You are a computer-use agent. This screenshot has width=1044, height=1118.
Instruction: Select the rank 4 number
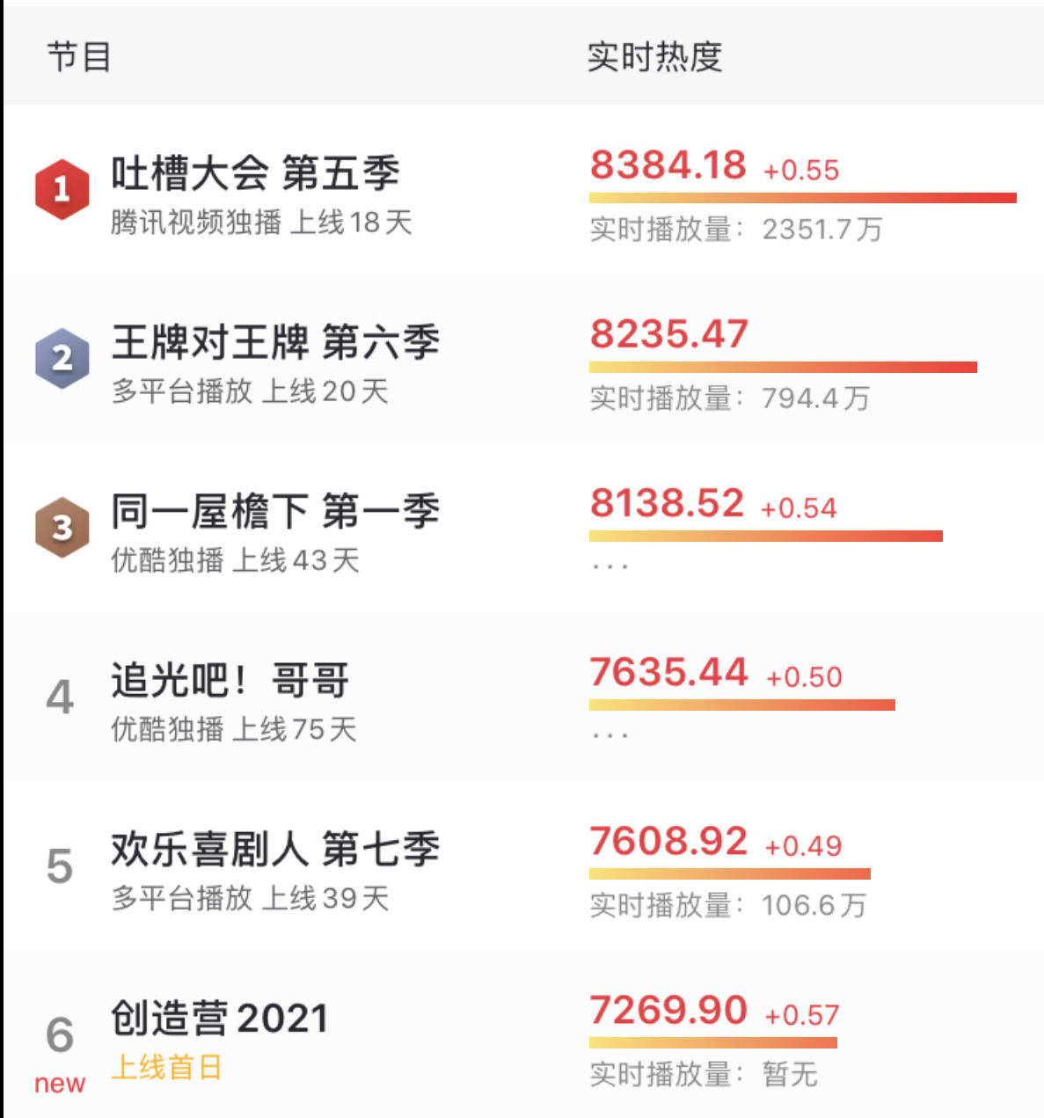tap(60, 698)
